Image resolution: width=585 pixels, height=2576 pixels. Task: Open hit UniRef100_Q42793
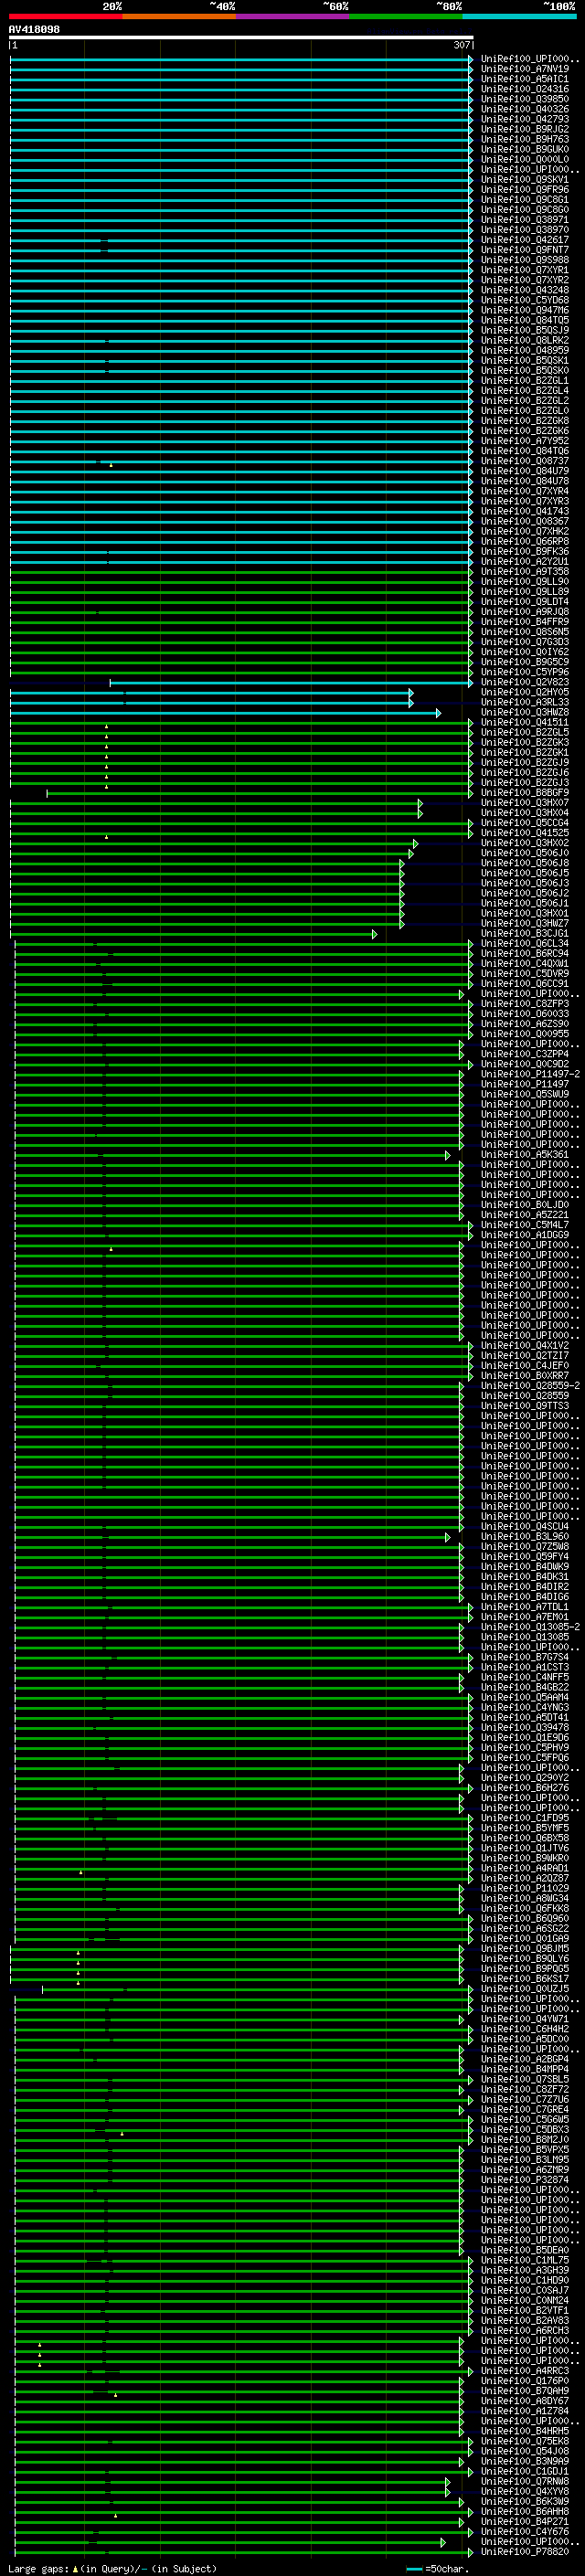click(525, 119)
